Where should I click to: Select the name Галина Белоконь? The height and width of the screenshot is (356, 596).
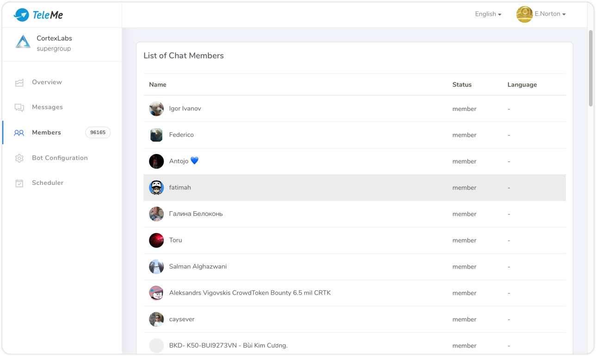[x=196, y=214]
